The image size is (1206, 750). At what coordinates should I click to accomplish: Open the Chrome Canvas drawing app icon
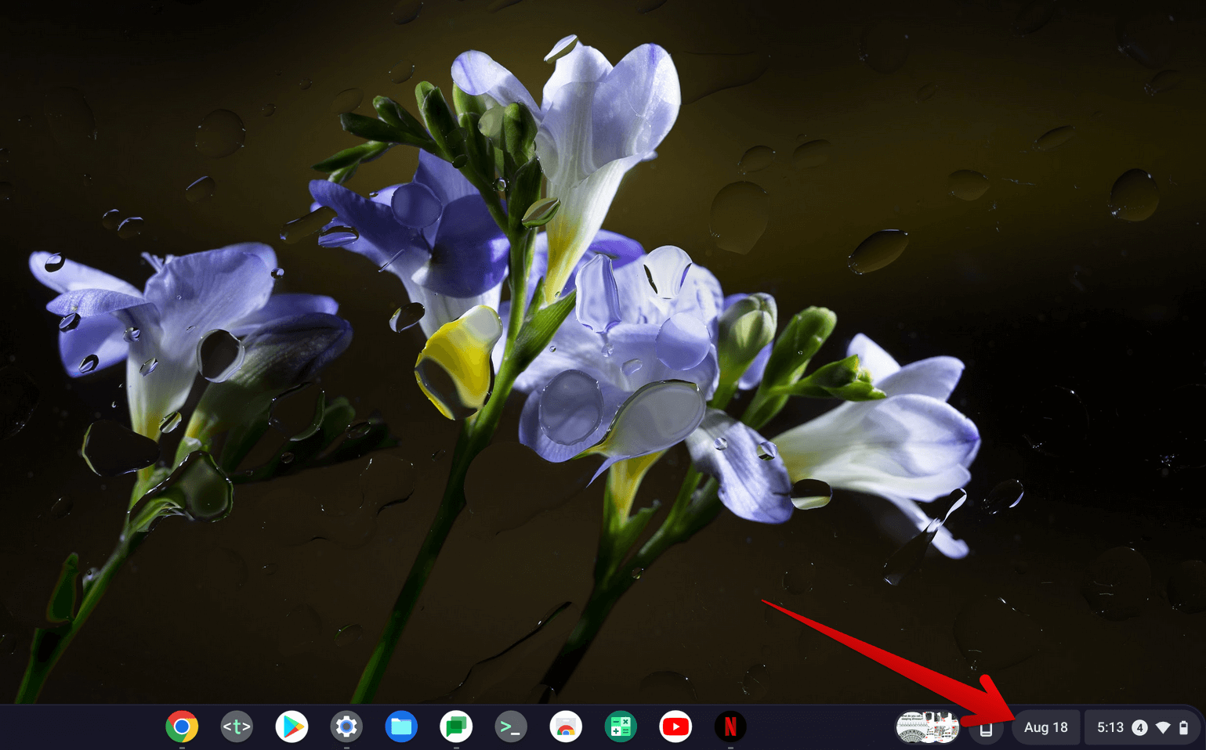tap(566, 727)
